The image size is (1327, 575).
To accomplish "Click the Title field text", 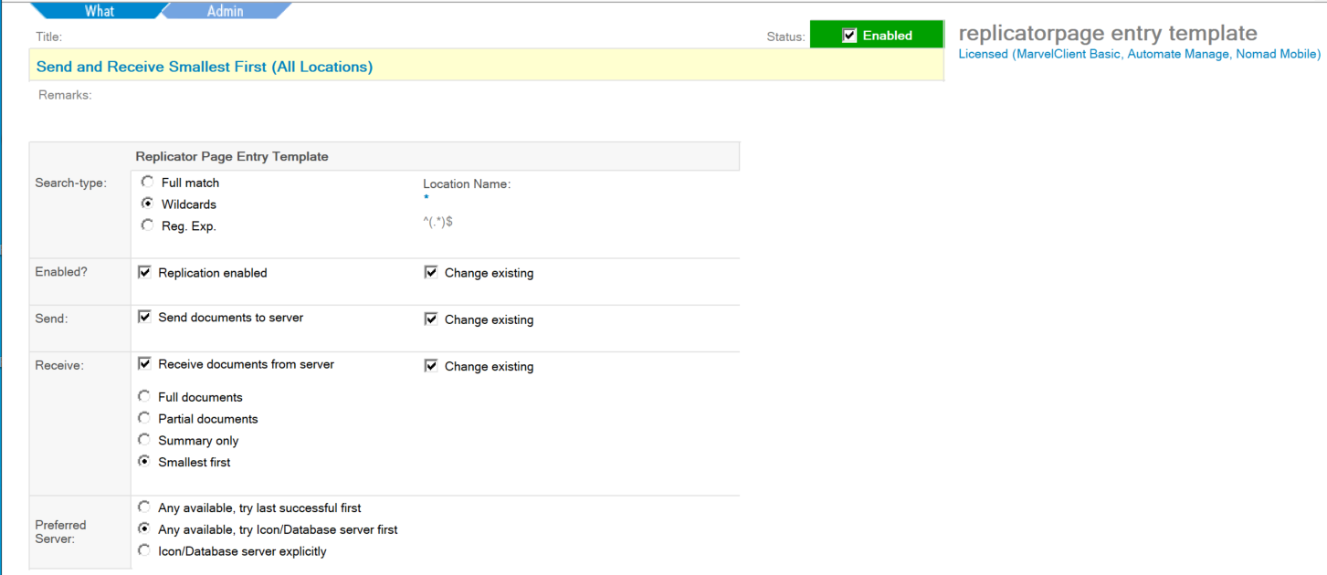I will (x=205, y=67).
